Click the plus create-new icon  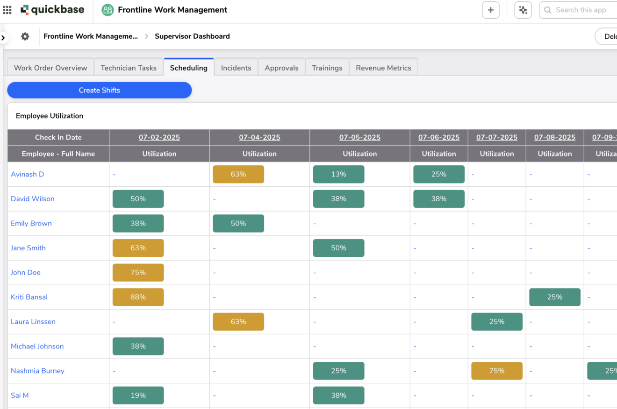[x=490, y=10]
